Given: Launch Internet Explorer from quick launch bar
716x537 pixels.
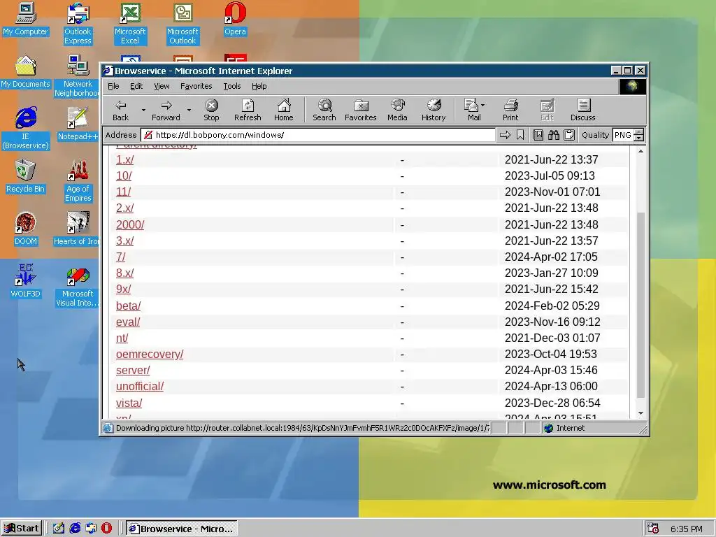Looking at the screenshot, I should [75, 528].
